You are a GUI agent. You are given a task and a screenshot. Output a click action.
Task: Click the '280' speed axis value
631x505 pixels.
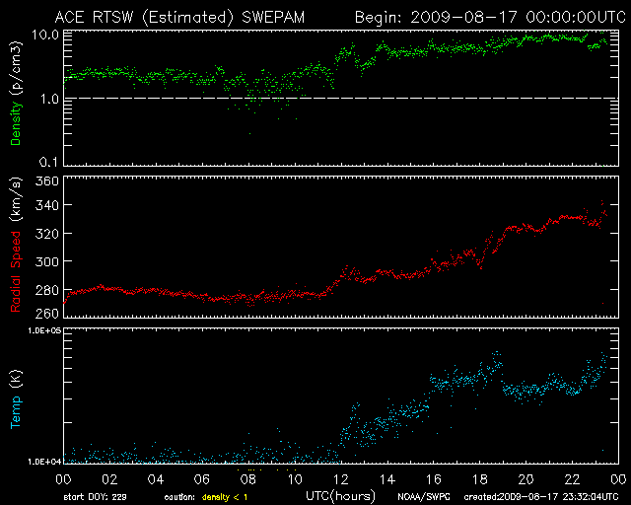[x=47, y=290]
